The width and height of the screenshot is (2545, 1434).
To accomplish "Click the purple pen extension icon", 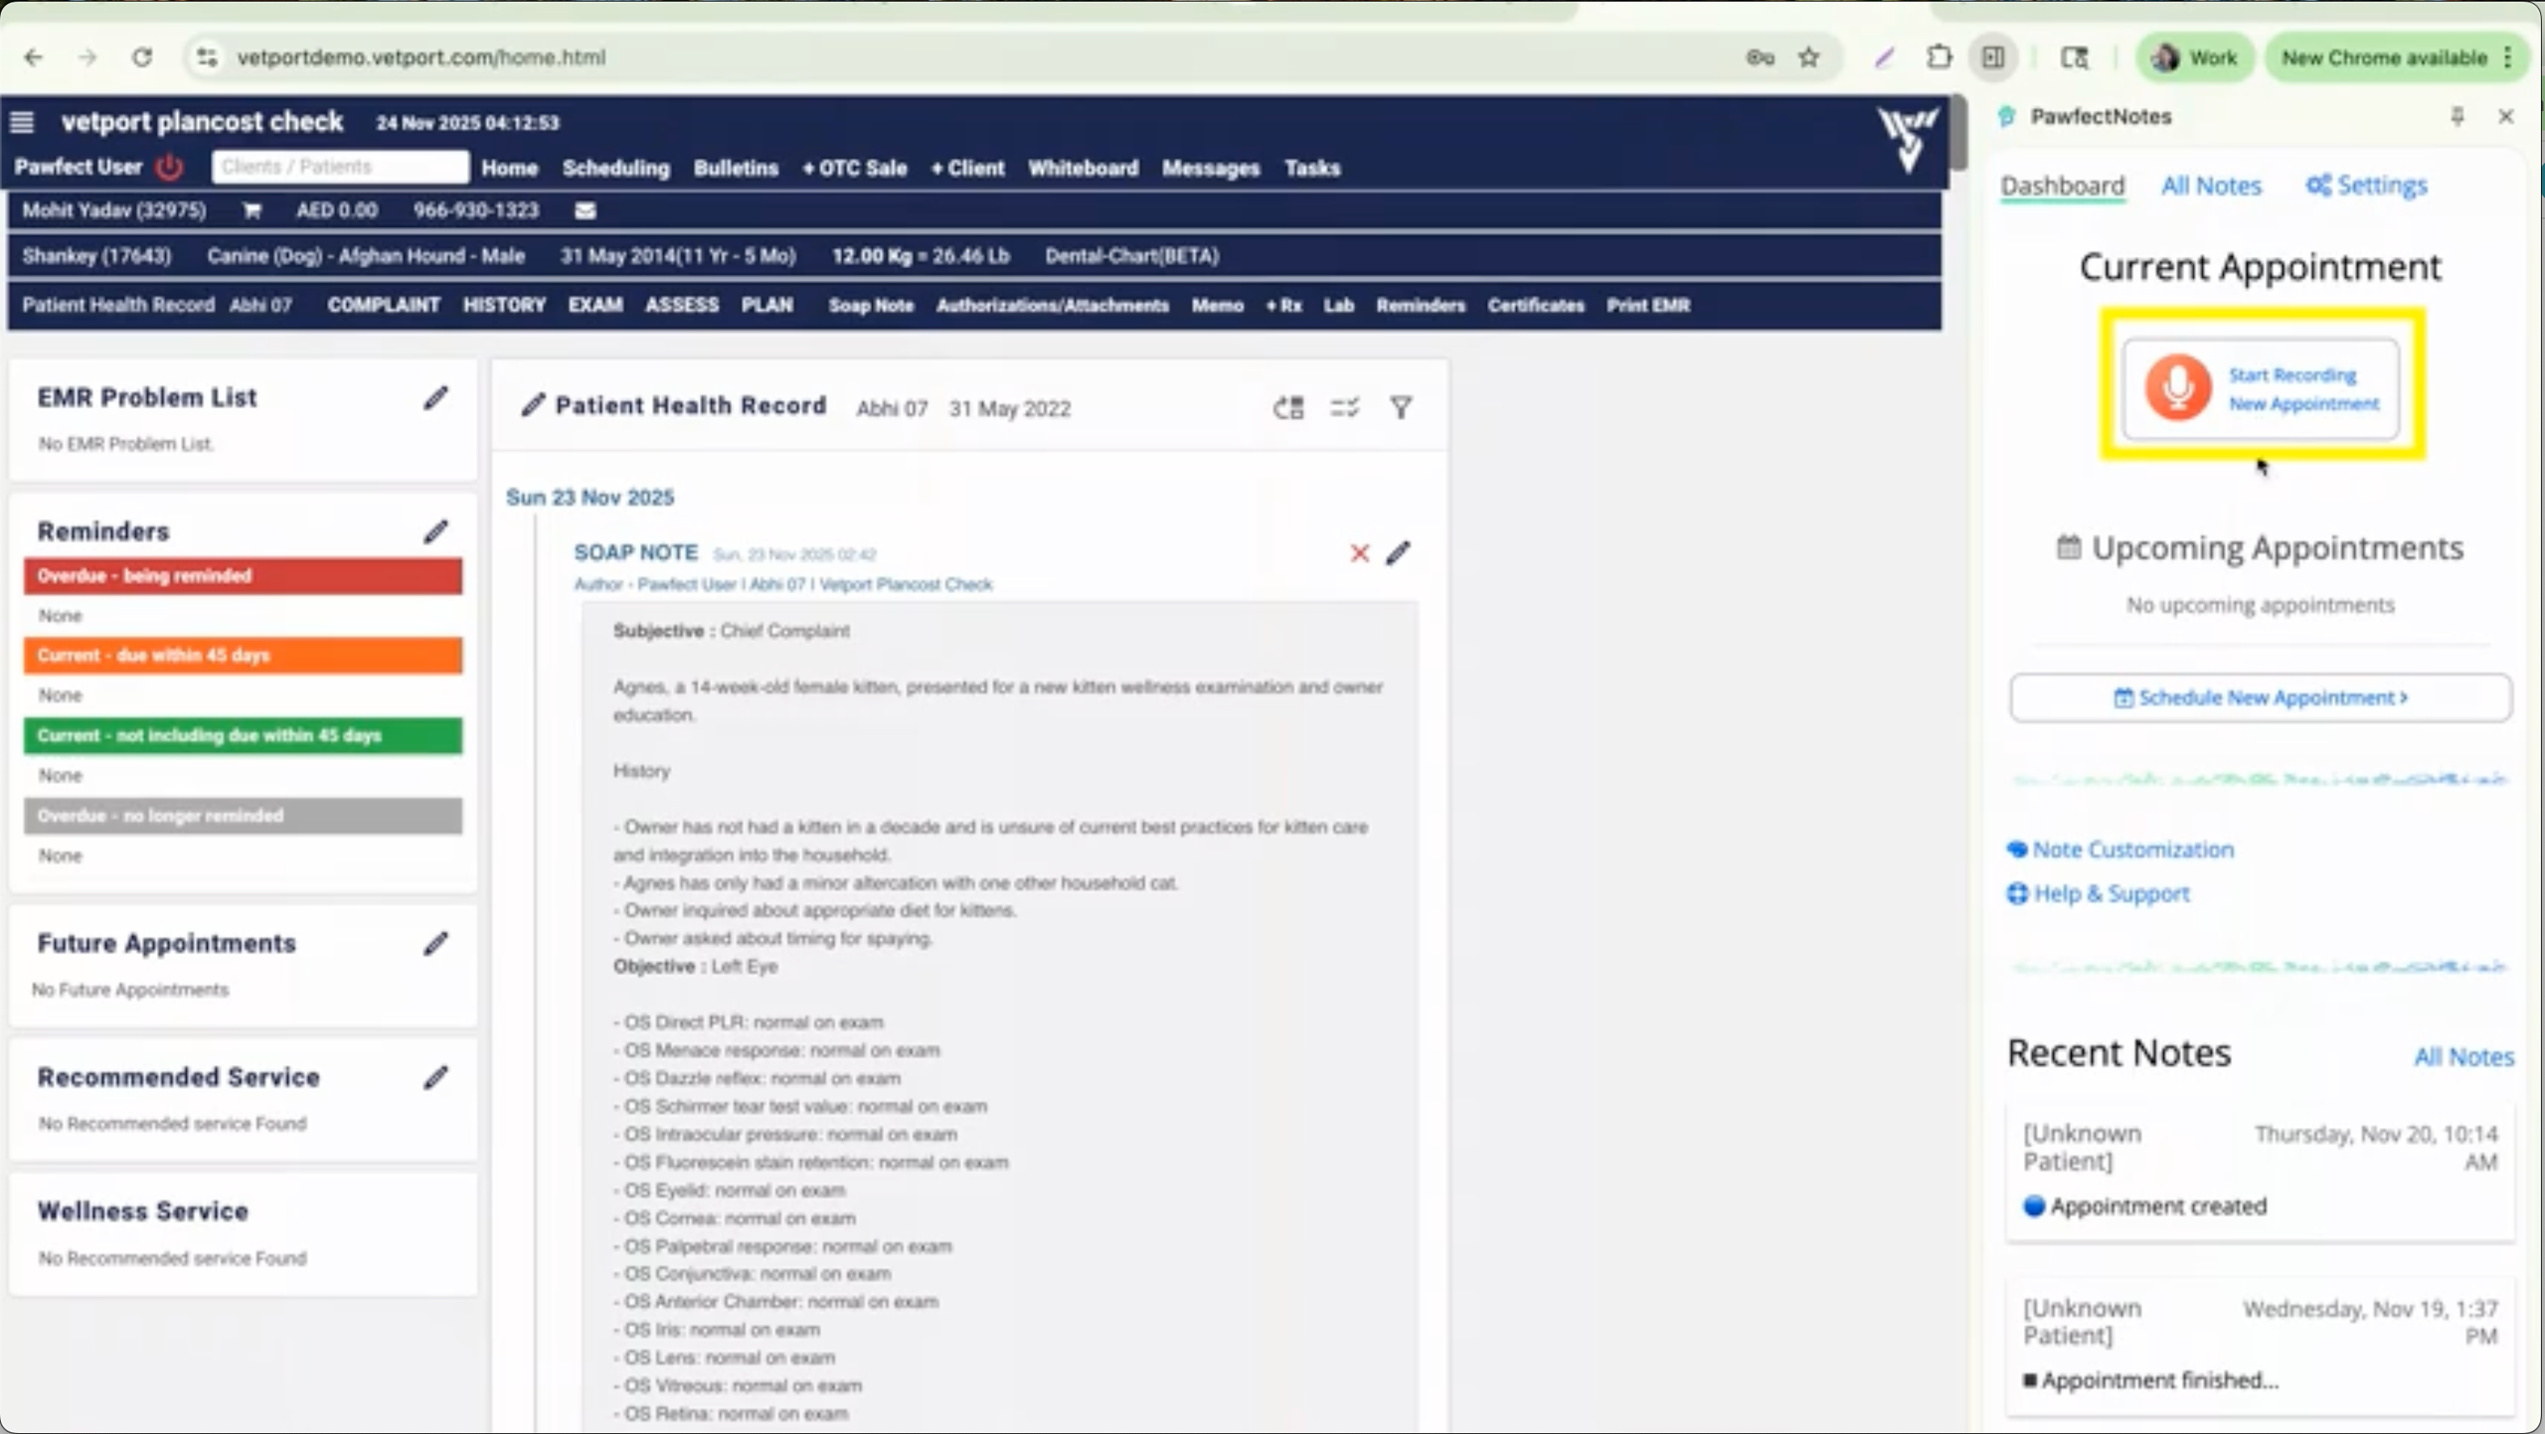I will (1884, 57).
